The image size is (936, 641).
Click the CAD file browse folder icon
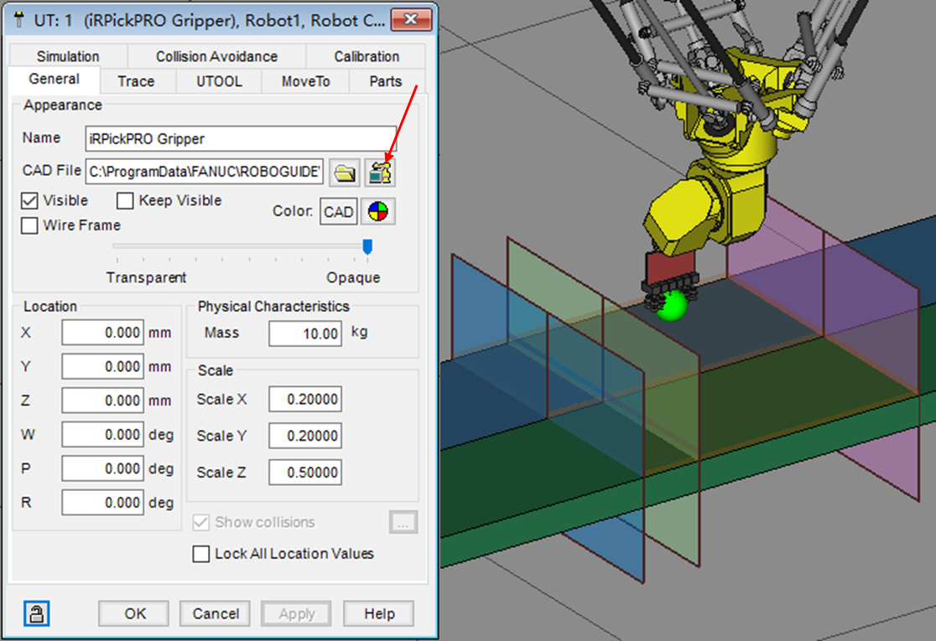(x=344, y=172)
